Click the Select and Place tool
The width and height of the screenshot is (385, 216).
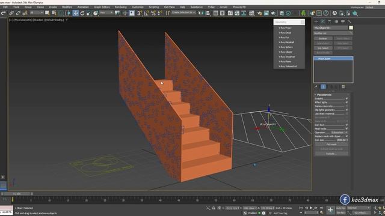coord(96,13)
